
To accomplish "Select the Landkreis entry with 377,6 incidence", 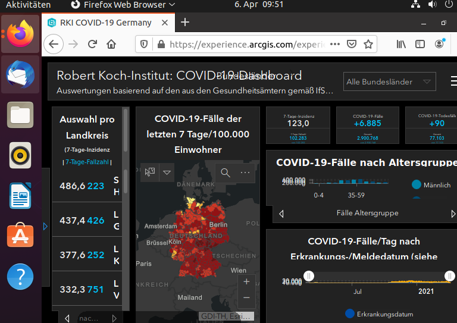I will click(87, 255).
